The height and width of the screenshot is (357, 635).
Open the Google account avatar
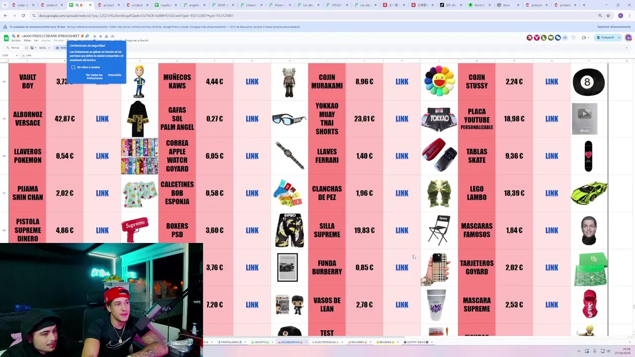[x=629, y=38]
